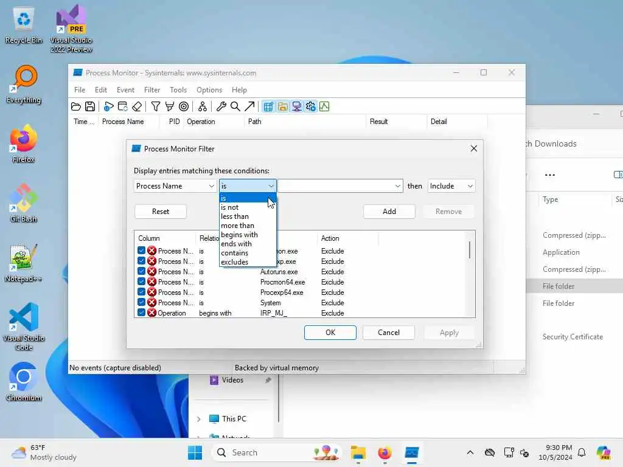This screenshot has width=623, height=467.
Task: Click the target Include Process From Window icon
Action: 184,106
